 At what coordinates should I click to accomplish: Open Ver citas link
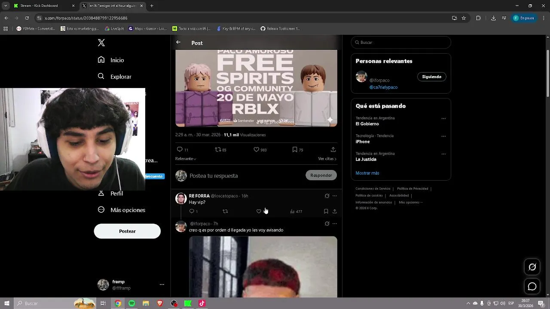(327, 159)
